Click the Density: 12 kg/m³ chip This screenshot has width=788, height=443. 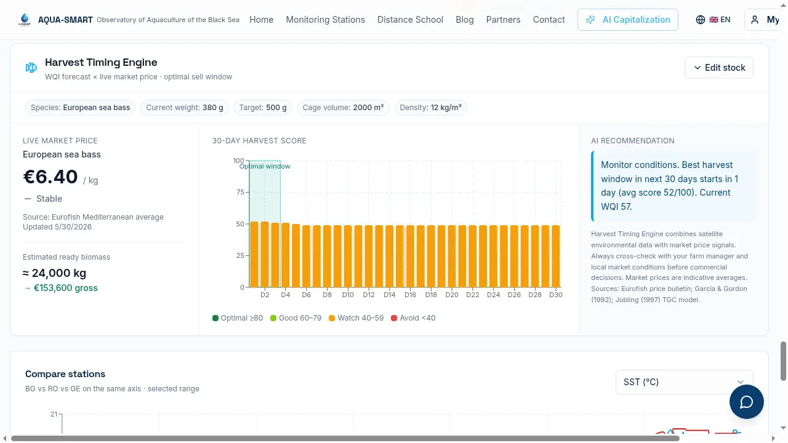pos(430,108)
